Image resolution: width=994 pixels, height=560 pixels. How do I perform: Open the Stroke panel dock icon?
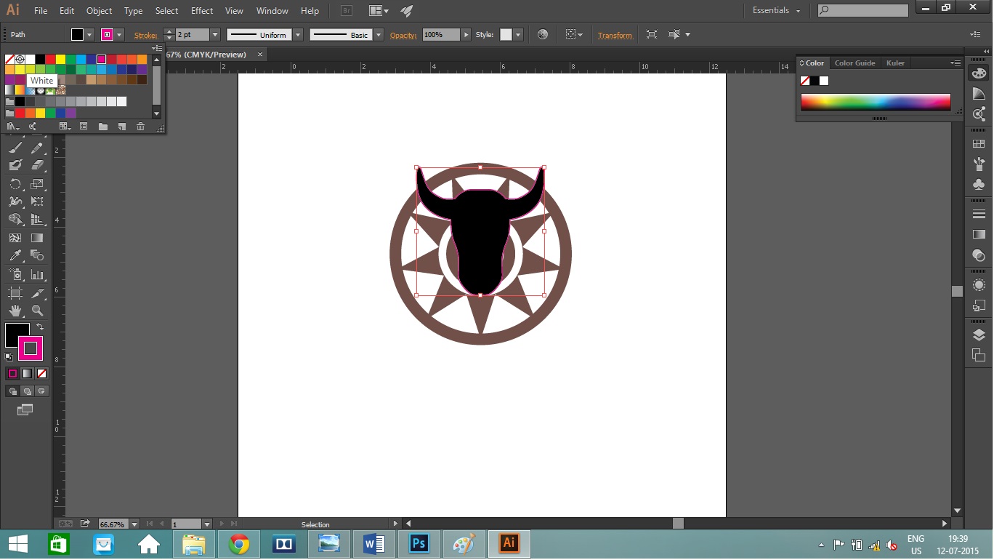(x=979, y=214)
